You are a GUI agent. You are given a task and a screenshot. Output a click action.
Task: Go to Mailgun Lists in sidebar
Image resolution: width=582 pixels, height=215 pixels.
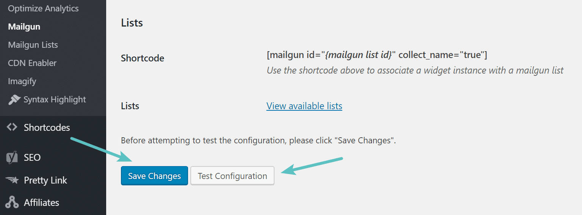33,45
